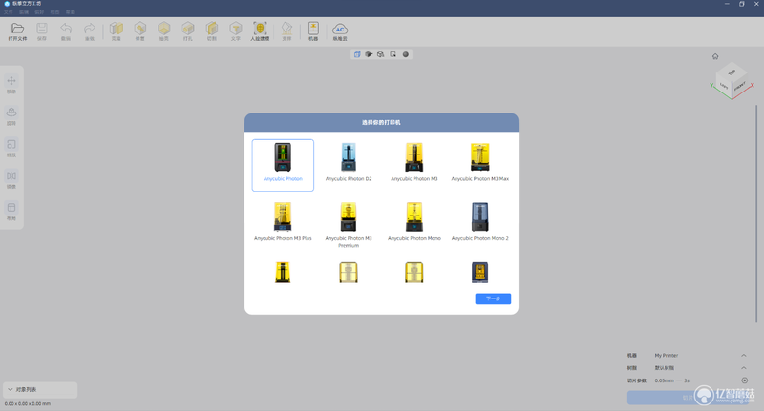Image resolution: width=764 pixels, height=411 pixels.
Task: Select the Anycubic Photon M3 Max printer
Action: click(x=480, y=163)
